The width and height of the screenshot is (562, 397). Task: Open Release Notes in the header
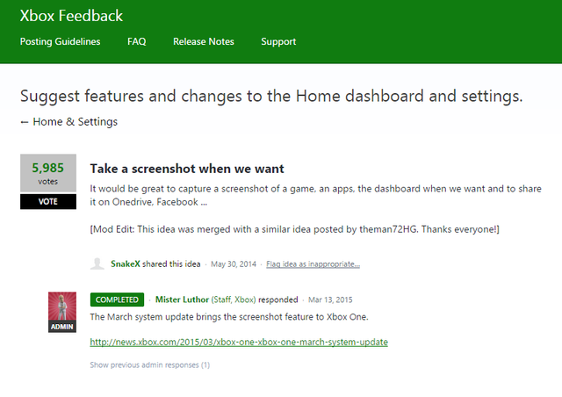pyautogui.click(x=203, y=41)
